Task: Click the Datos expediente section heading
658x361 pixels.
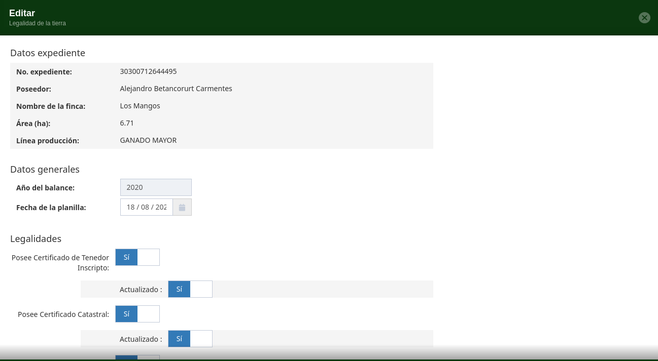Action: pos(48,53)
